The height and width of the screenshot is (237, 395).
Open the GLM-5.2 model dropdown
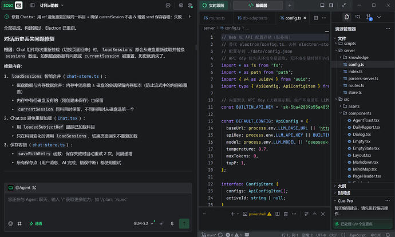click(x=143, y=223)
